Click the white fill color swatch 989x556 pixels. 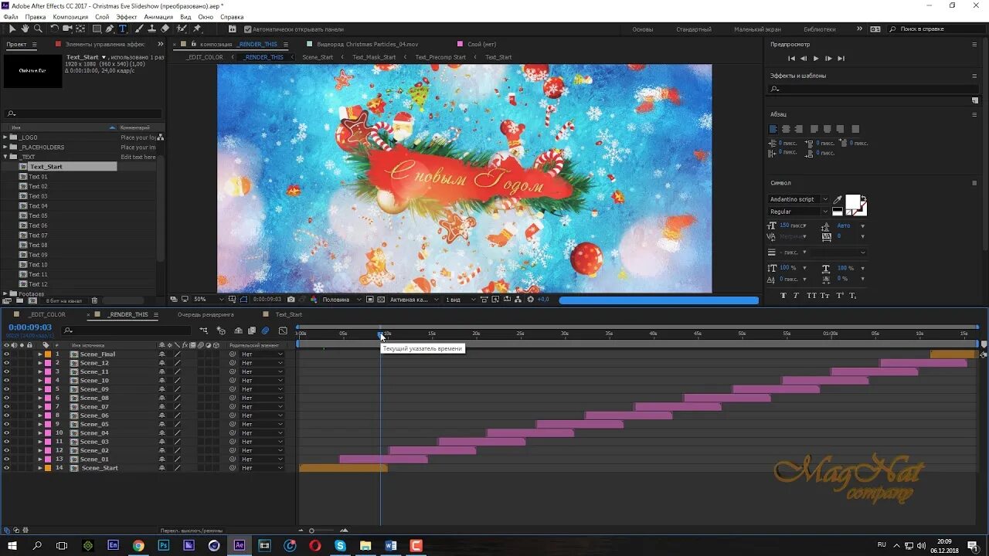852,202
